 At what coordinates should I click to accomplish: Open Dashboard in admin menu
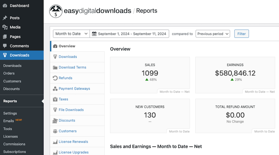22,6
